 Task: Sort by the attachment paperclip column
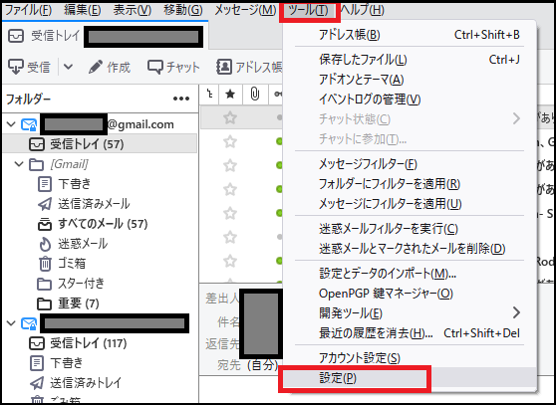[x=255, y=94]
